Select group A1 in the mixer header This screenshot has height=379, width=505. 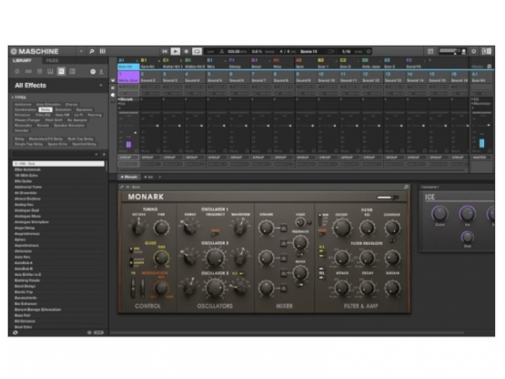128,63
